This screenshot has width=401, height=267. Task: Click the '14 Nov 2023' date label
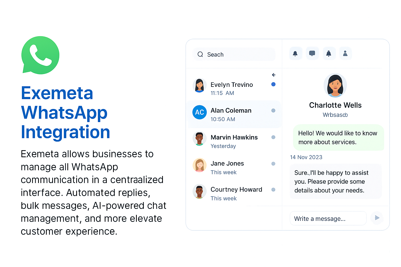coord(306,157)
